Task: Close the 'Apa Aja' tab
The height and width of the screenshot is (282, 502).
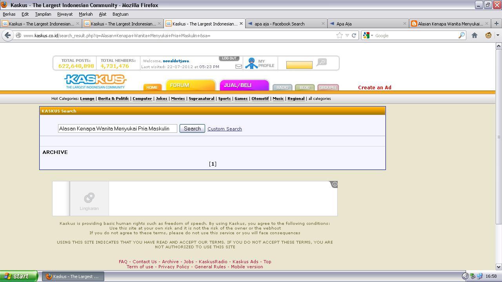Action: click(x=404, y=23)
